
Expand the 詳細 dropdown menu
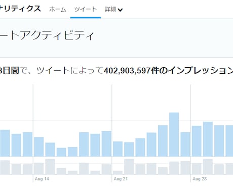[x=113, y=10]
